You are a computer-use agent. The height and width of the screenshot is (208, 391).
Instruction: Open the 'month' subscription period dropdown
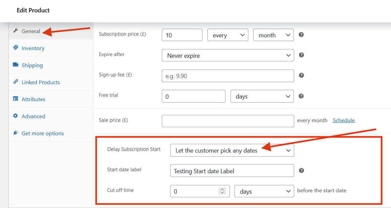coord(273,35)
